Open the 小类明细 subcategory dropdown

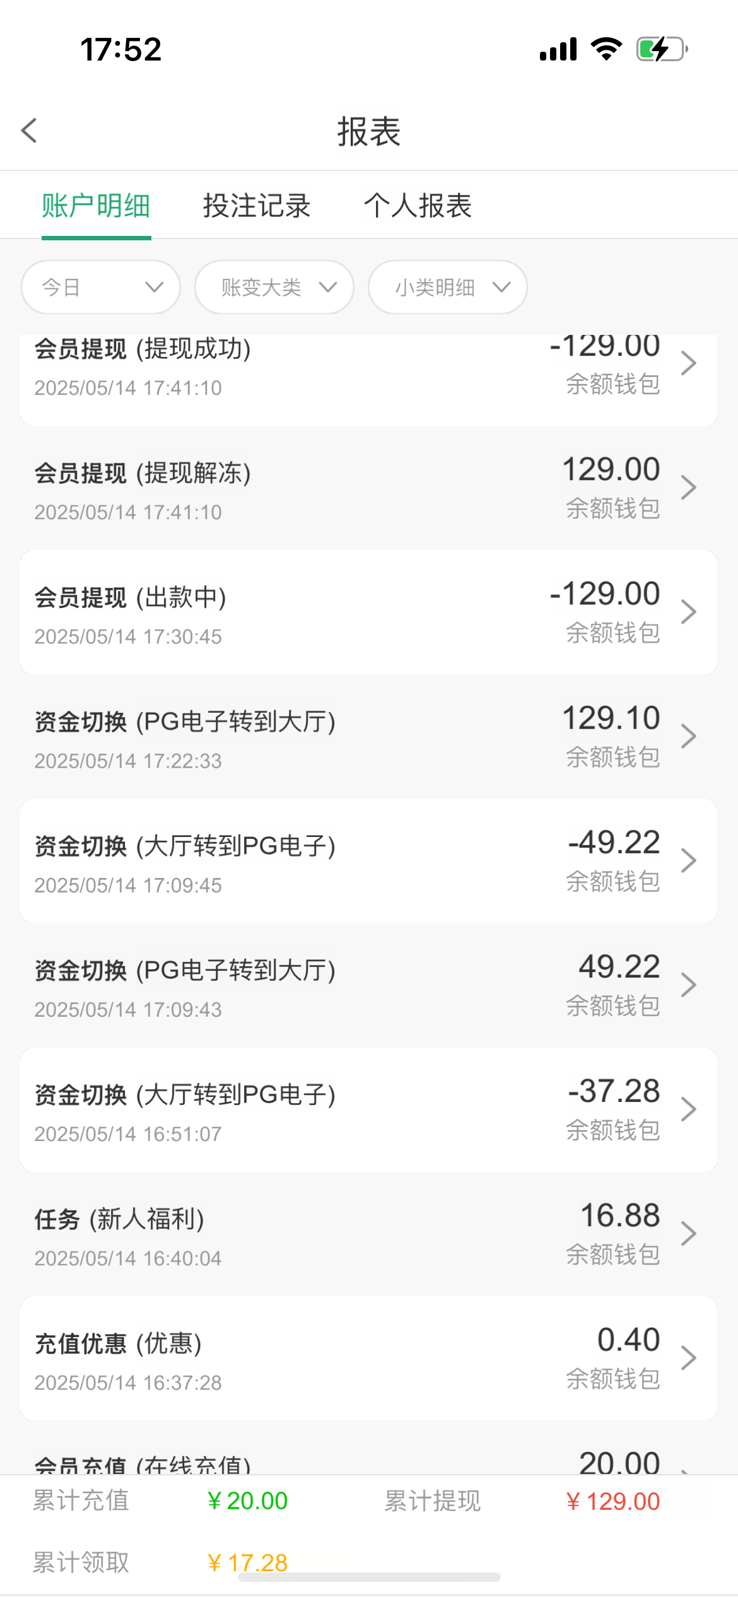pyautogui.click(x=448, y=288)
